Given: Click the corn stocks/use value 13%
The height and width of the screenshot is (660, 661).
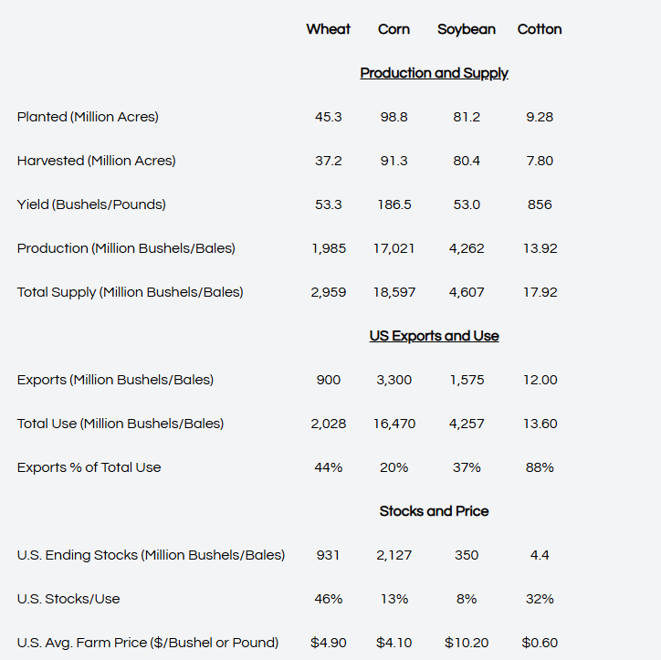Looking at the screenshot, I should (393, 599).
